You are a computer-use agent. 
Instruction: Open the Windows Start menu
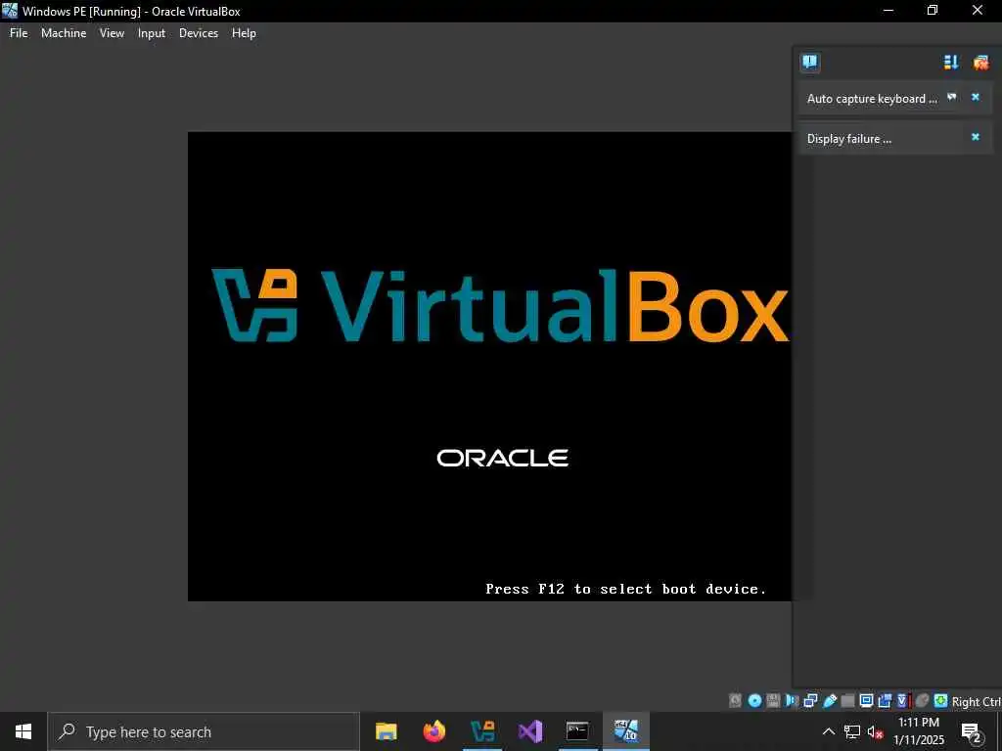[x=23, y=731]
